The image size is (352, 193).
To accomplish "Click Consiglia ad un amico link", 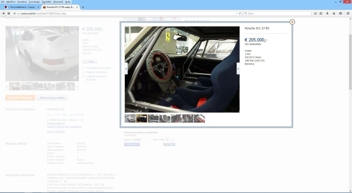I will click(x=99, y=68).
